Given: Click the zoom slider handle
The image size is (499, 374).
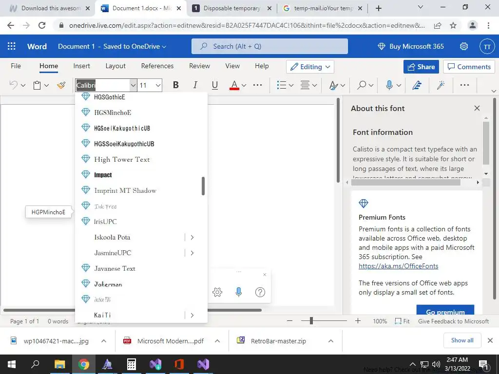Looking at the screenshot, I should pyautogui.click(x=311, y=321).
